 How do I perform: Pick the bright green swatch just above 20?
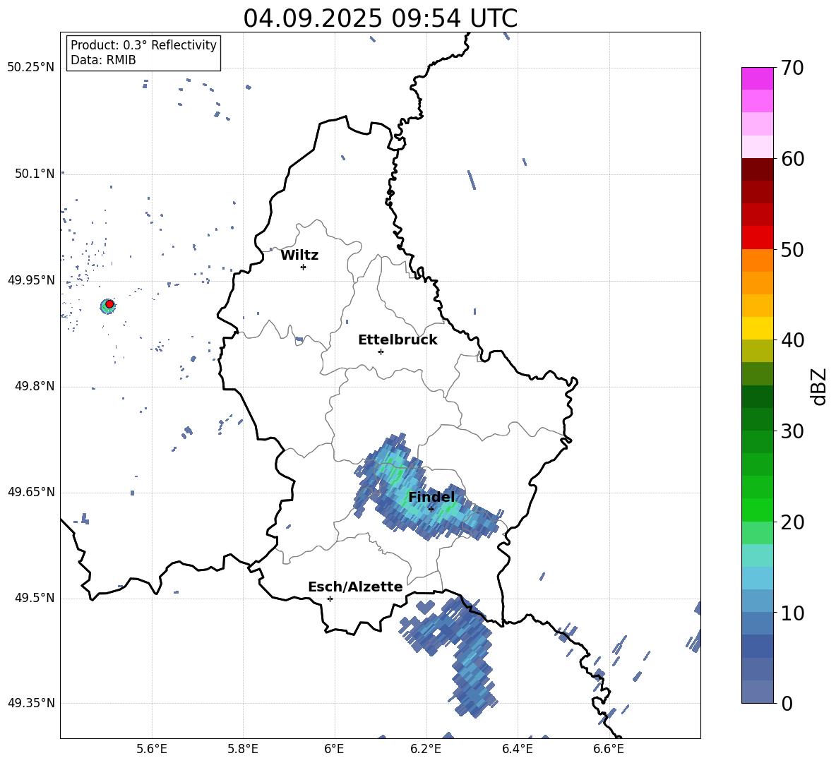[x=757, y=510]
